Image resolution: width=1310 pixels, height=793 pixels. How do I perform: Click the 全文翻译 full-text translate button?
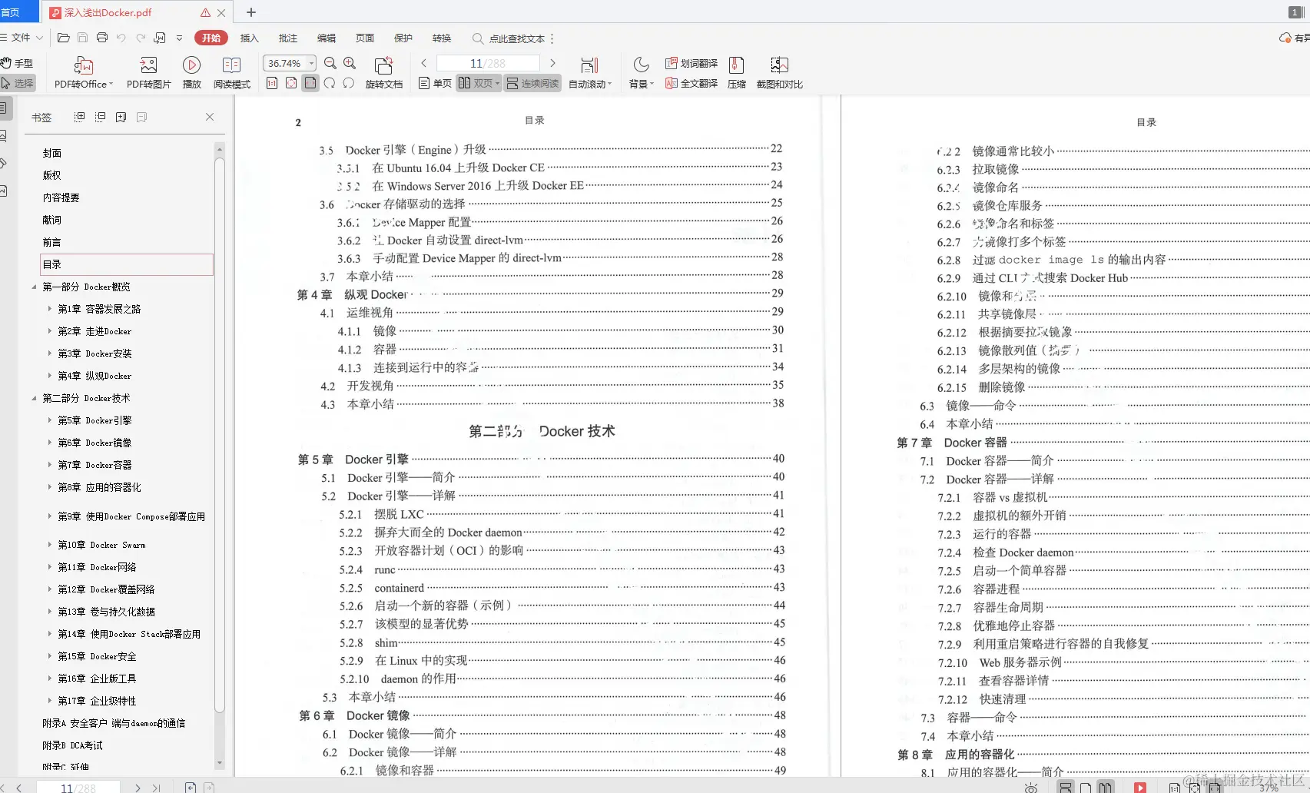(x=691, y=85)
